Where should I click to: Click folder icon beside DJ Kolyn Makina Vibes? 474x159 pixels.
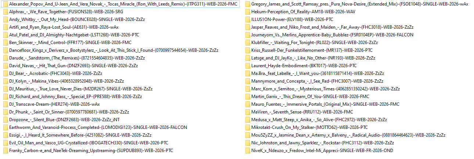(x=5, y=81)
